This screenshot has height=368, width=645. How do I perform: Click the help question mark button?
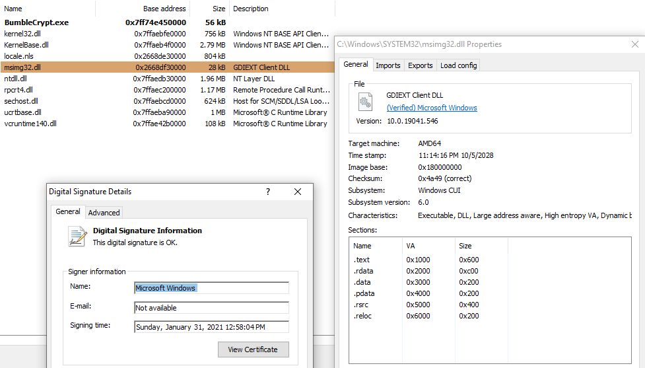pos(267,192)
